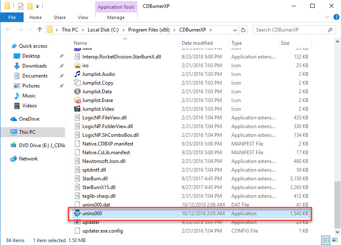The width and height of the screenshot is (341, 245).
Task: Open OneDrive in the navigation pane
Action: pos(29,119)
